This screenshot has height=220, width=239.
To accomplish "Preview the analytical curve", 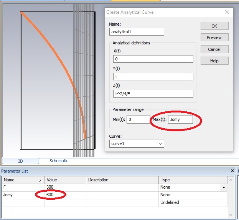I will click(214, 37).
